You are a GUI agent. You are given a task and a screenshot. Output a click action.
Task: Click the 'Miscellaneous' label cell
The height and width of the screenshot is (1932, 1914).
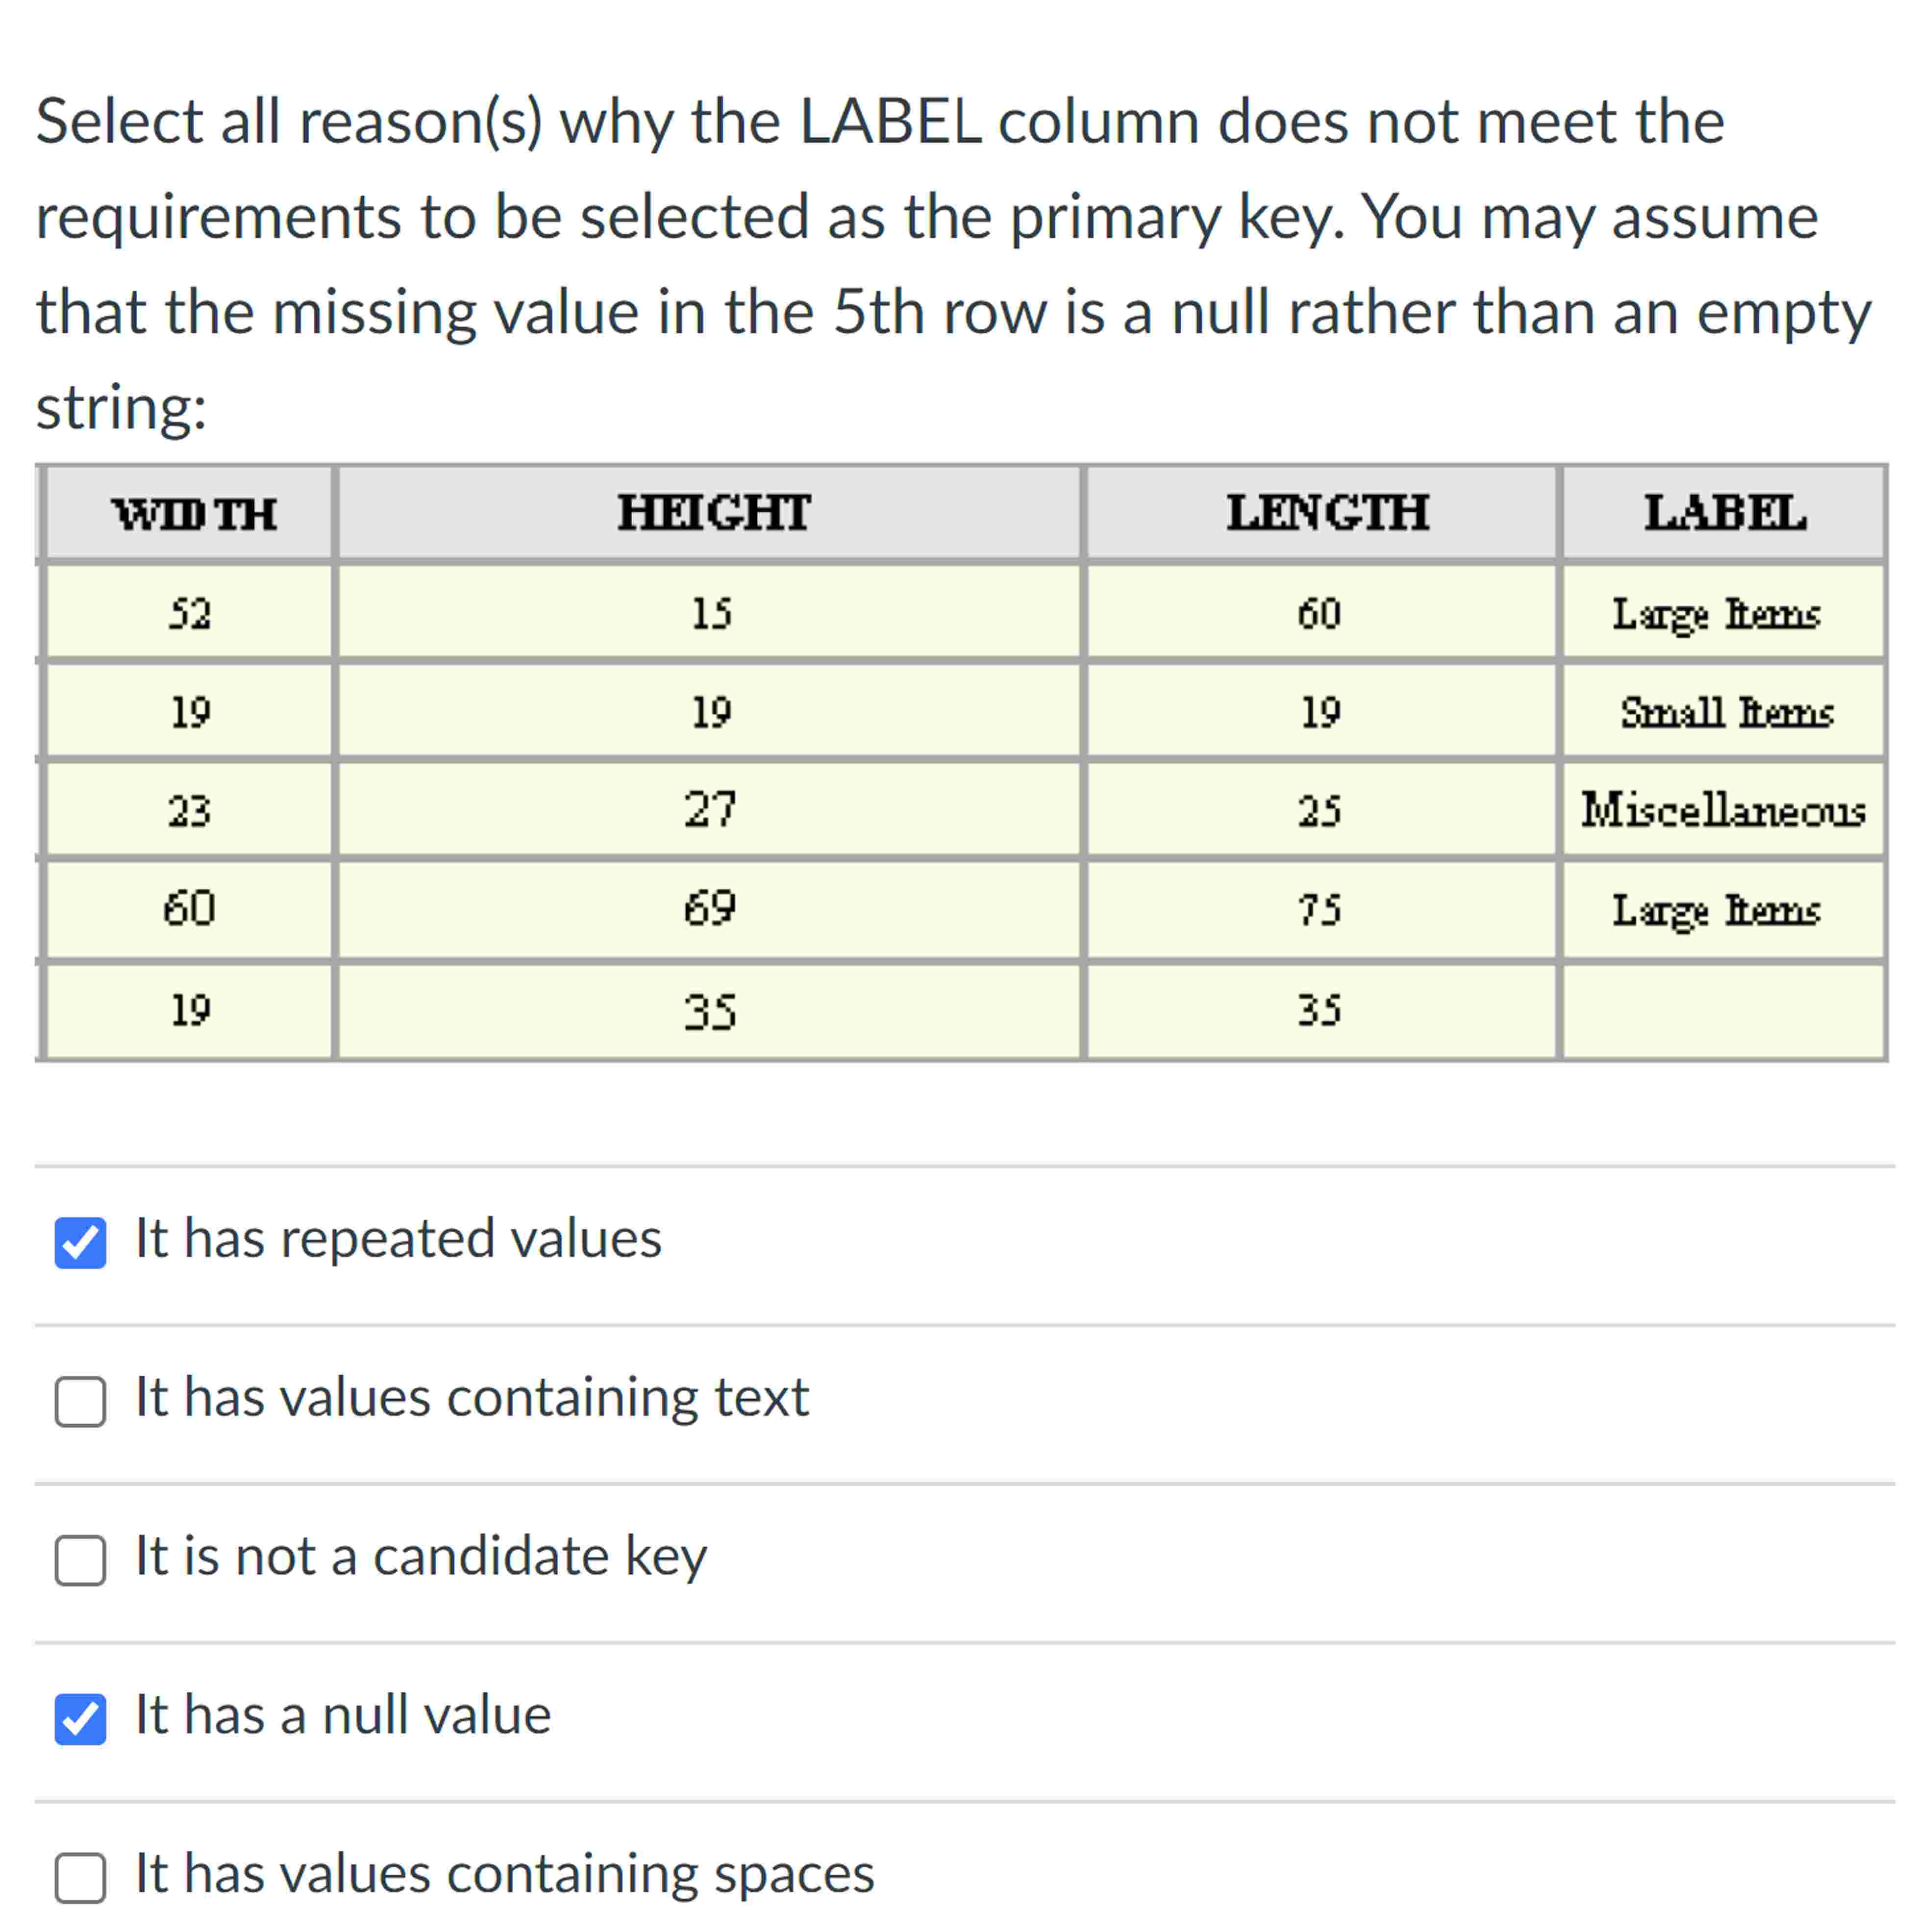click(1724, 812)
